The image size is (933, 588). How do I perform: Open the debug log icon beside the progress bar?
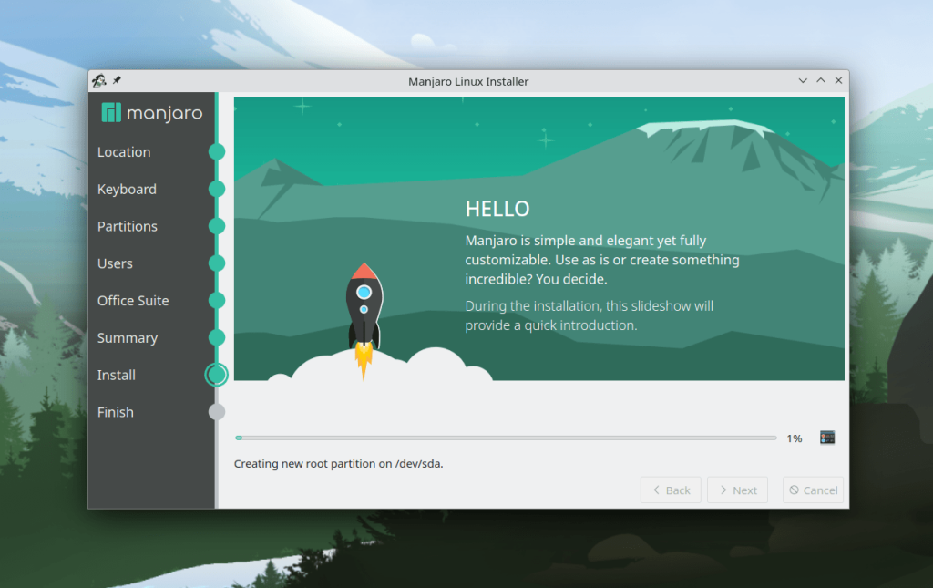[x=827, y=438]
